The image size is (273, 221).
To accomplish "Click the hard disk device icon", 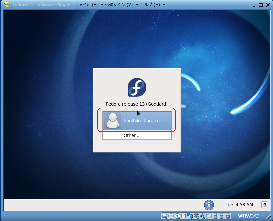I will 165,216.
